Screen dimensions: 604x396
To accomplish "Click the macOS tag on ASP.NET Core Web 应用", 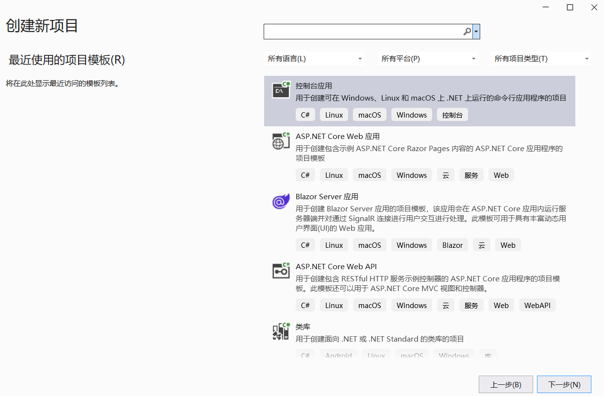I will point(370,175).
